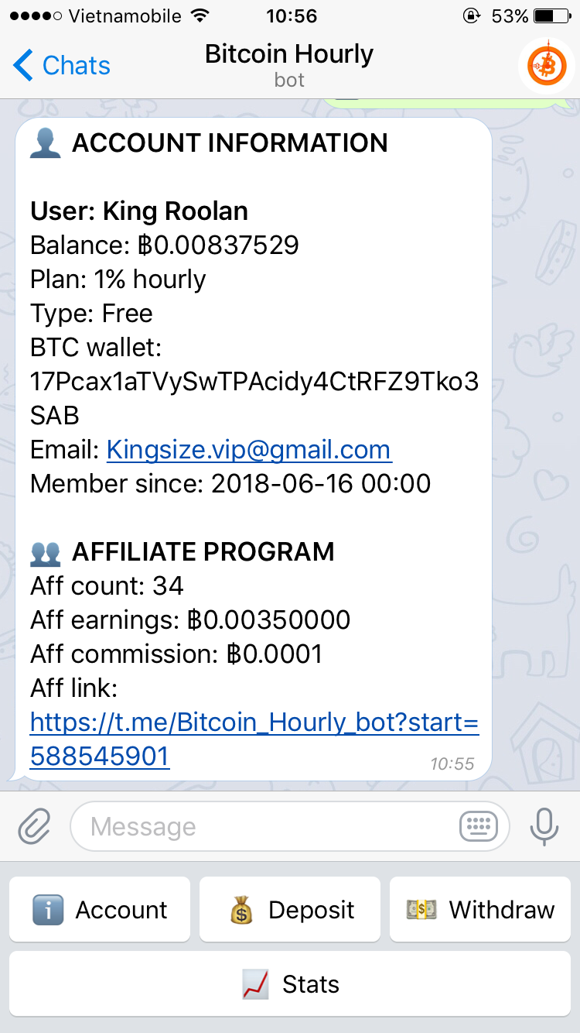The width and height of the screenshot is (580, 1033).
Task: Open the Bitcoin_Hourly_bot affiliate link
Action: click(x=254, y=739)
